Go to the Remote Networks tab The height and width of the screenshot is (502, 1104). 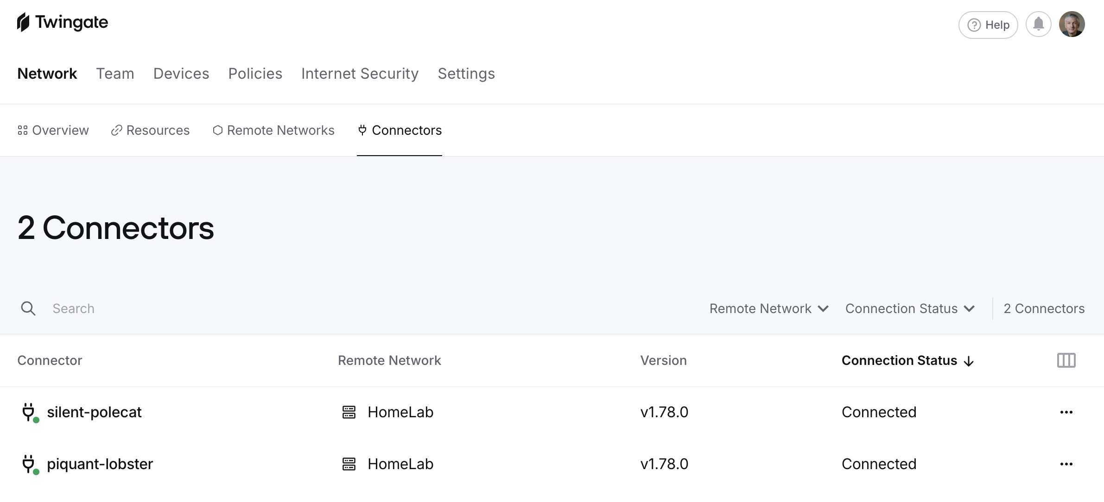(x=273, y=131)
